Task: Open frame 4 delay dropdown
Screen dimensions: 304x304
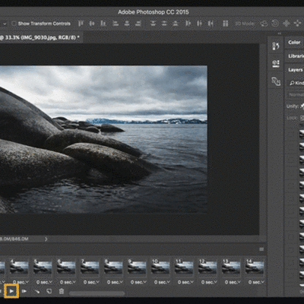Action: (21, 282)
